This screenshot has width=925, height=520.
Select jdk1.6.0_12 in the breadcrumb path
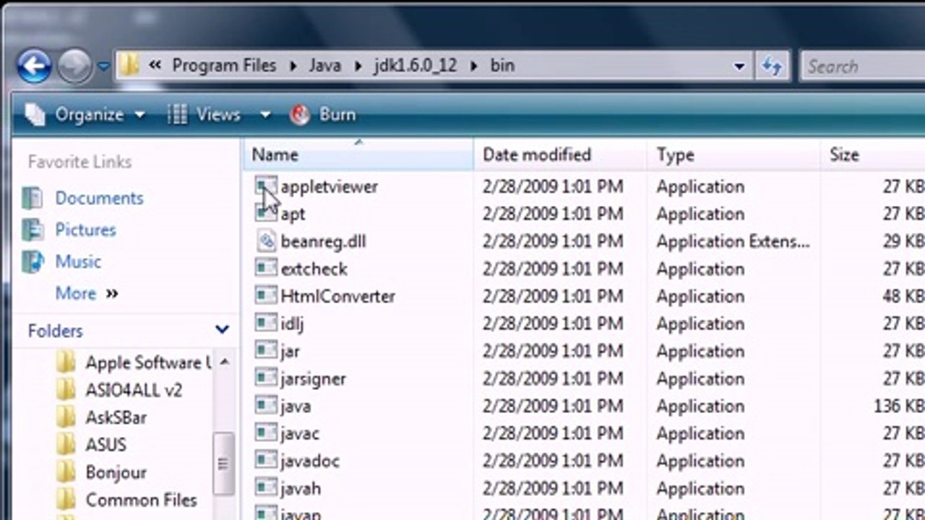click(x=415, y=66)
